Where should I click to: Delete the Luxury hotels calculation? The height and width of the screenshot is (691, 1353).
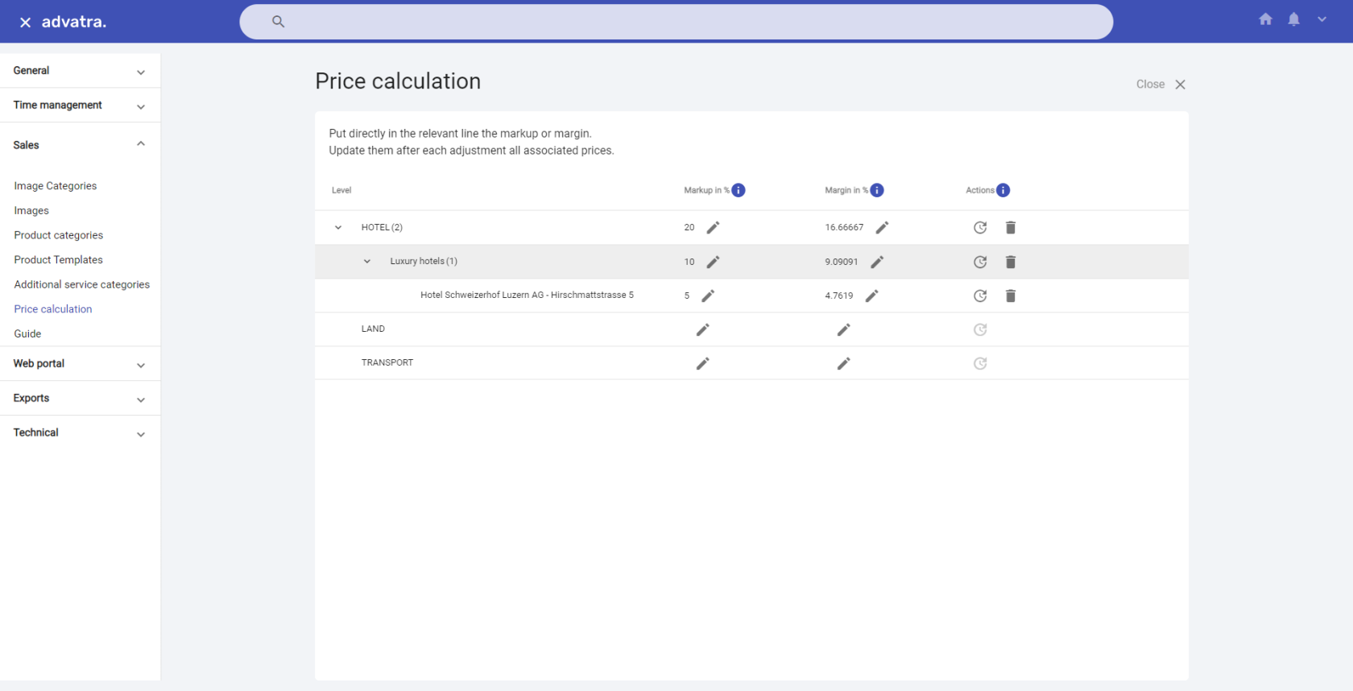pos(1011,262)
